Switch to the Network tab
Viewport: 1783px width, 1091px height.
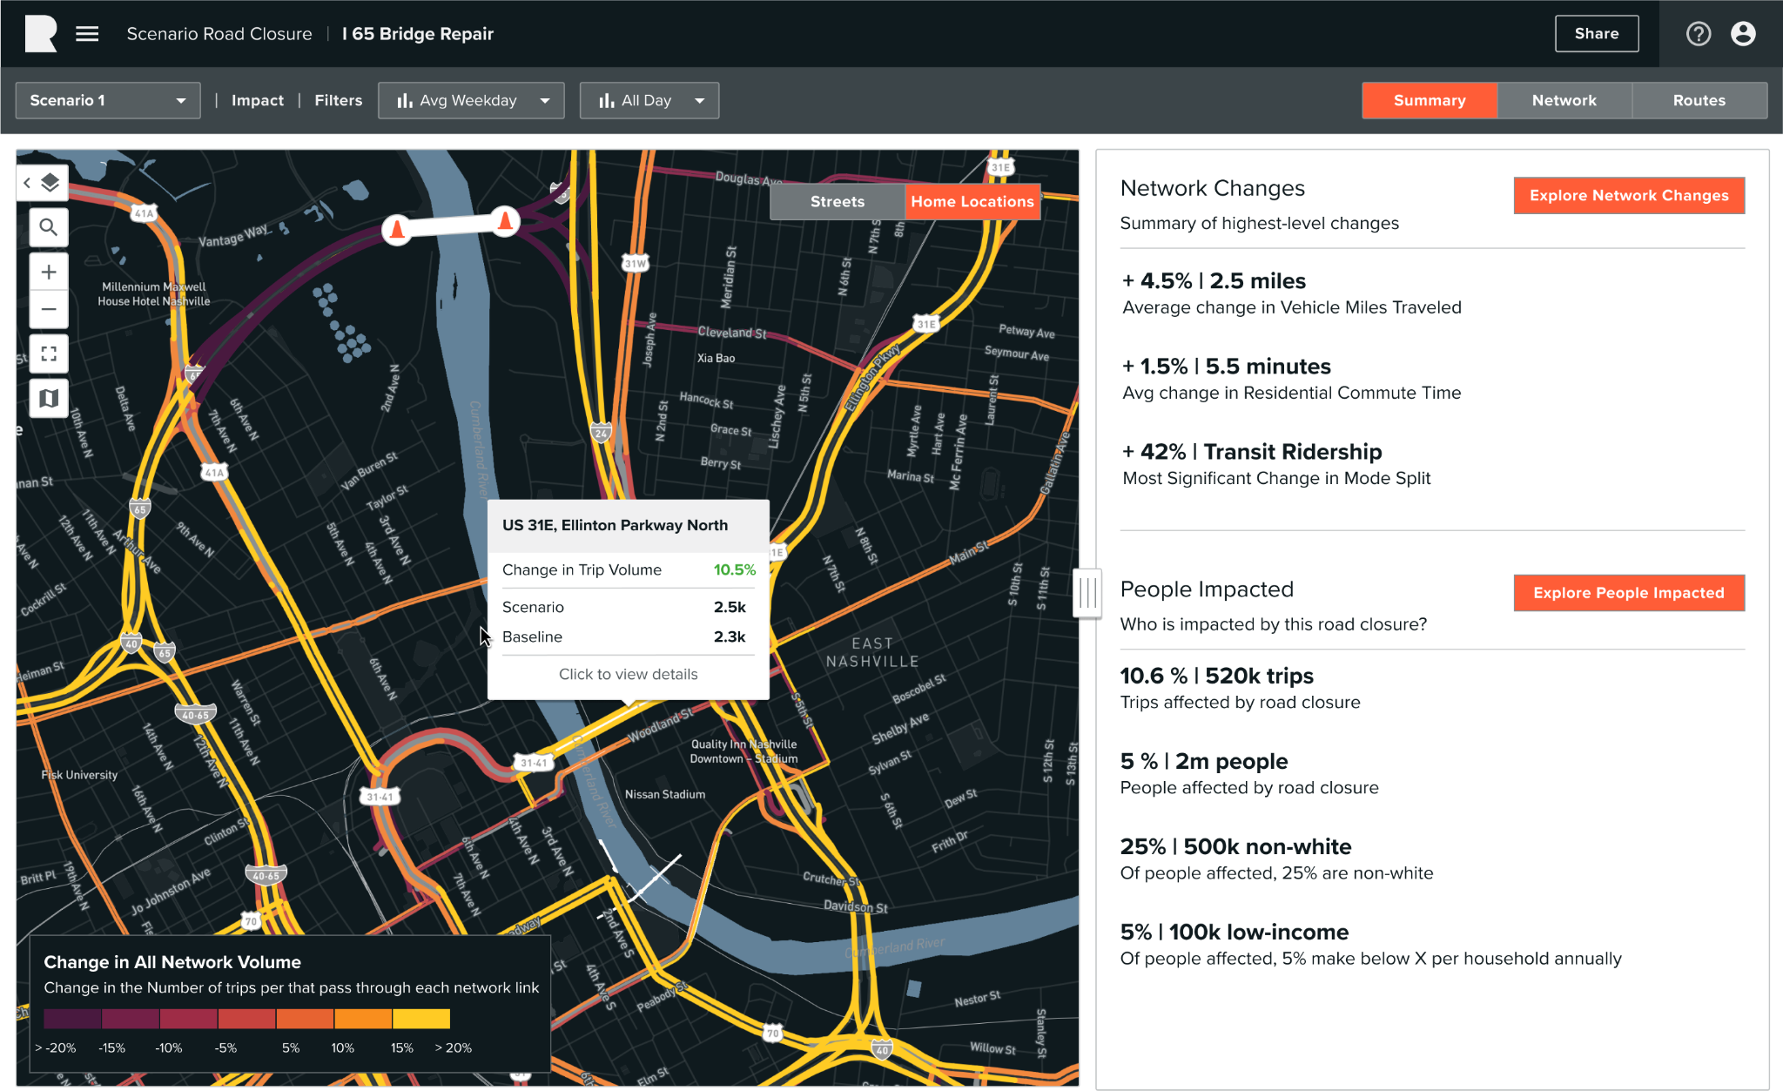tap(1564, 100)
